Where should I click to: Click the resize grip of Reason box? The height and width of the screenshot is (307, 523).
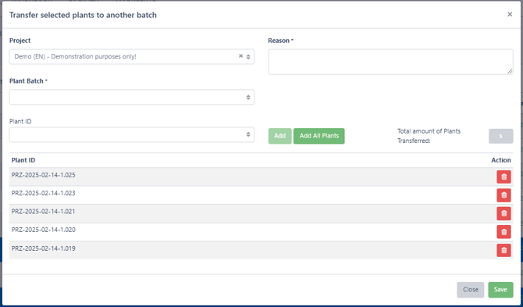point(510,71)
